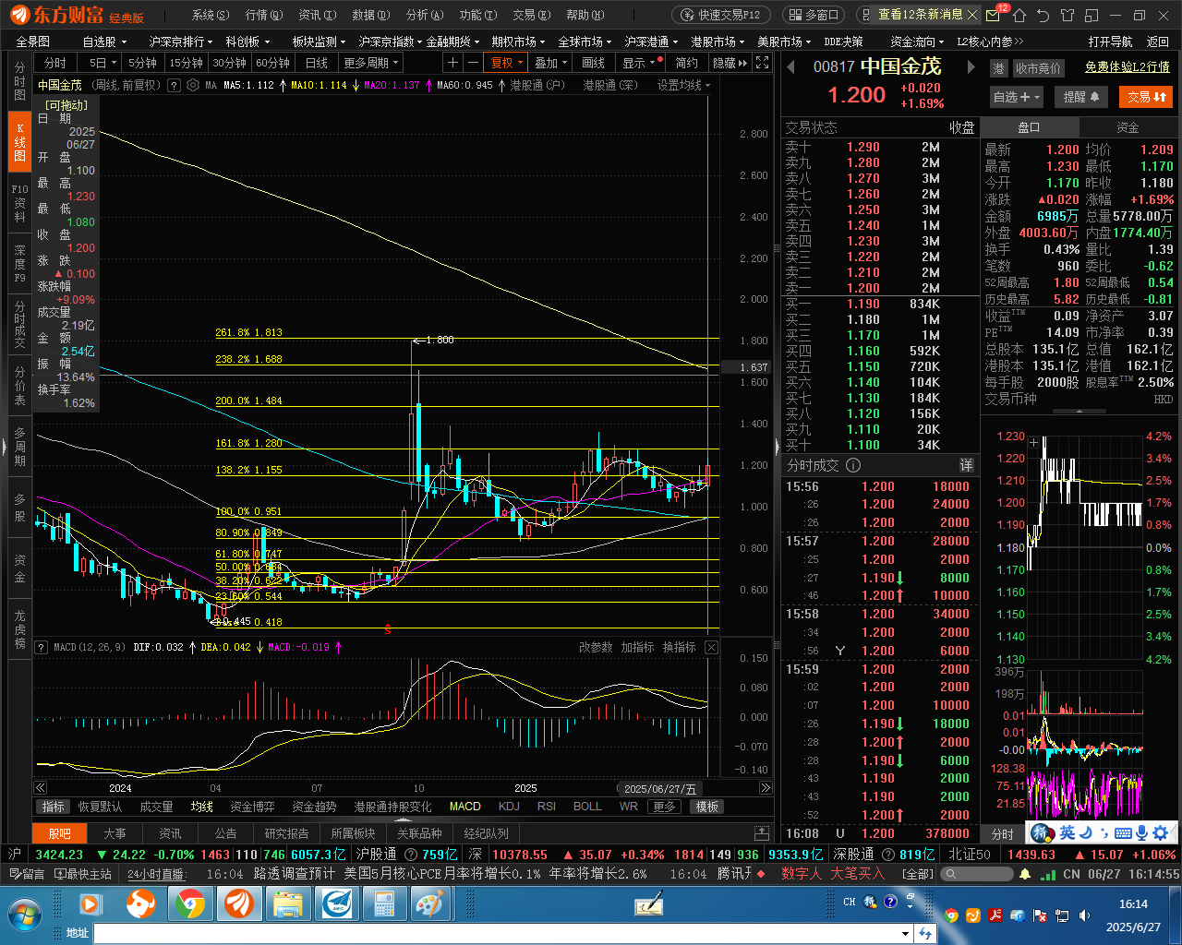
Task: Toggle the 复权 adjustment button
Action: [x=507, y=63]
